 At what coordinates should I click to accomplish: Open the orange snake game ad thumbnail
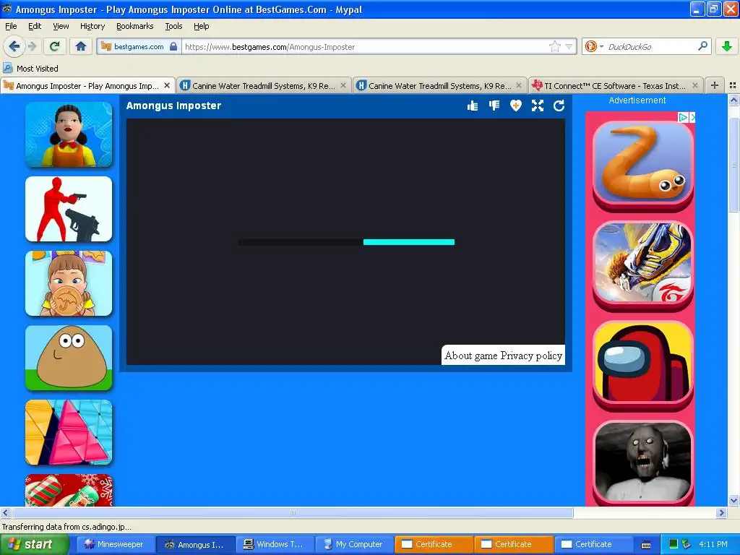pyautogui.click(x=642, y=163)
